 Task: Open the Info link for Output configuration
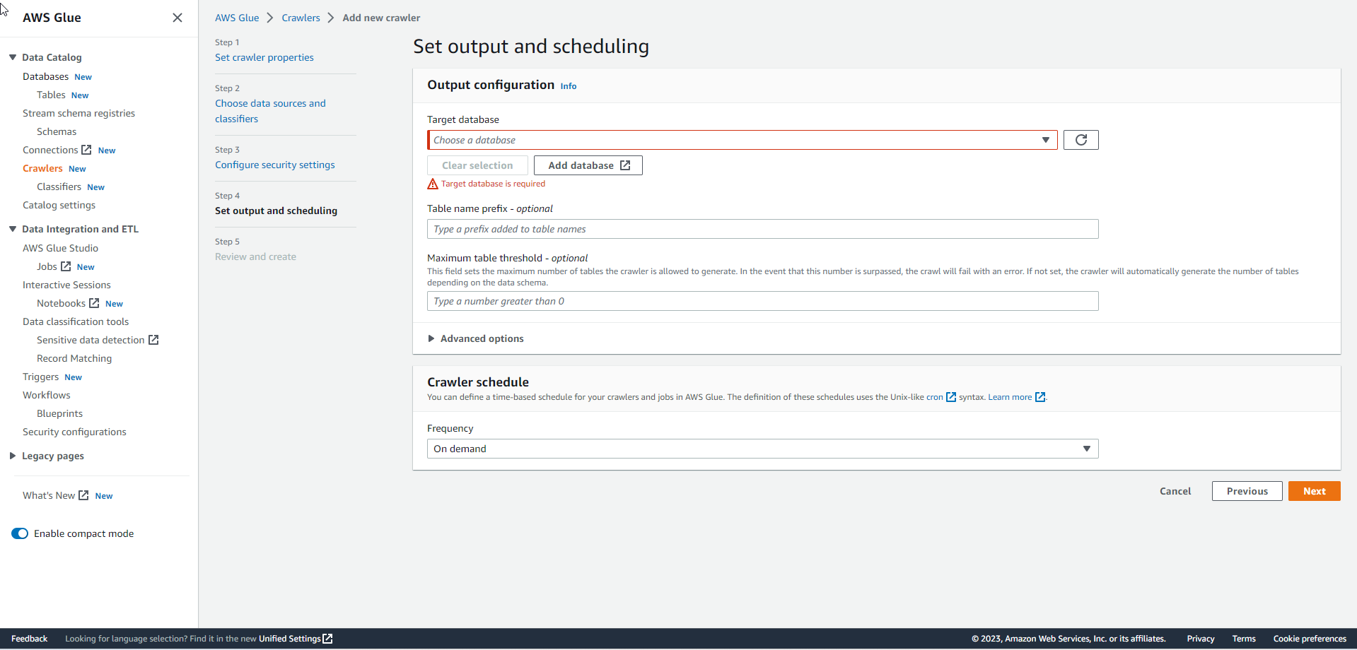pyautogui.click(x=569, y=86)
